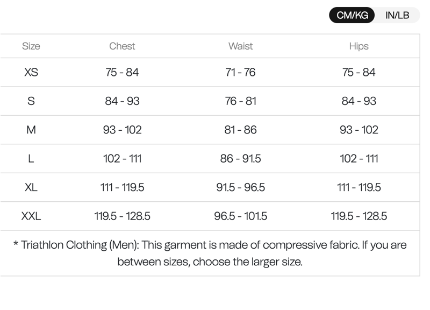
Task: Click the M waist value 81 - 86
Action: pos(240,130)
